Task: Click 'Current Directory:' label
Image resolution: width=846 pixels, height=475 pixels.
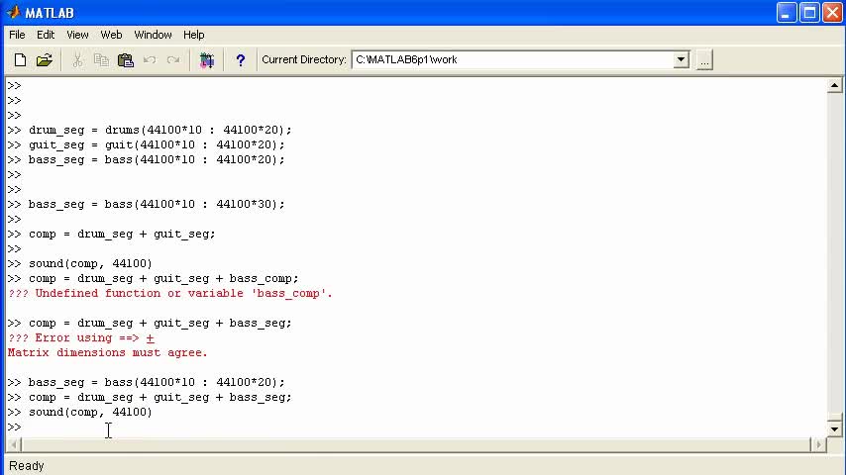Action: pos(304,59)
